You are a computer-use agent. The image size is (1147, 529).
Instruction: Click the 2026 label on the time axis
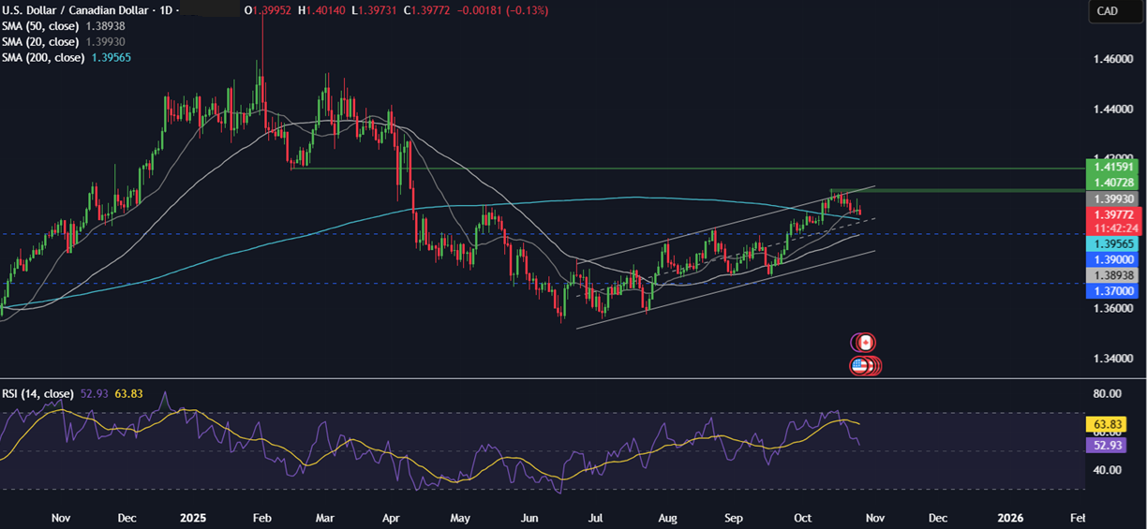pyautogui.click(x=1010, y=518)
